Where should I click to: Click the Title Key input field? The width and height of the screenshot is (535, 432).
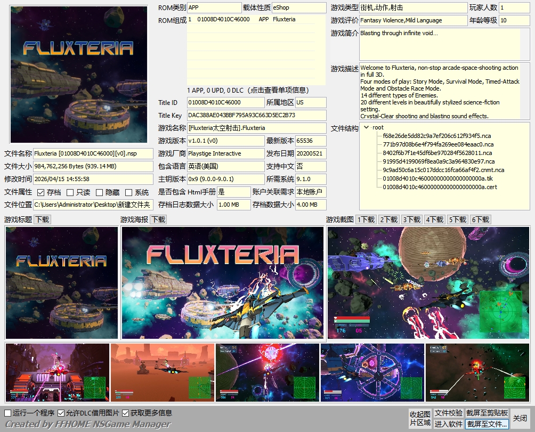pos(256,115)
